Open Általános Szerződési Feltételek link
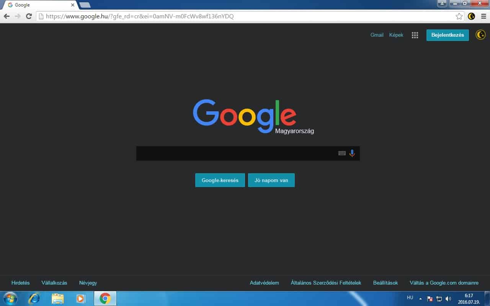 326,283
